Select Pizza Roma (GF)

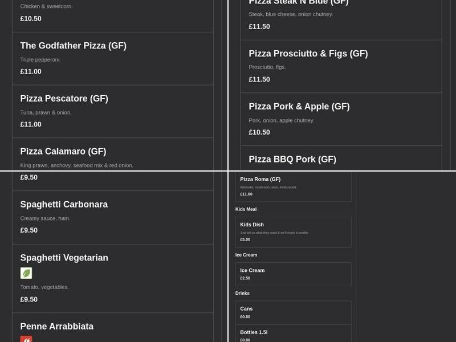coord(260,180)
